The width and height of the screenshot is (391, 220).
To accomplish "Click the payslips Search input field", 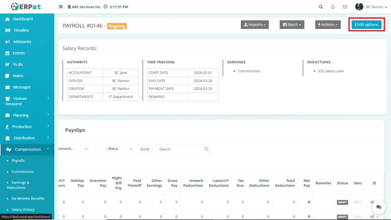I will click(180, 149).
